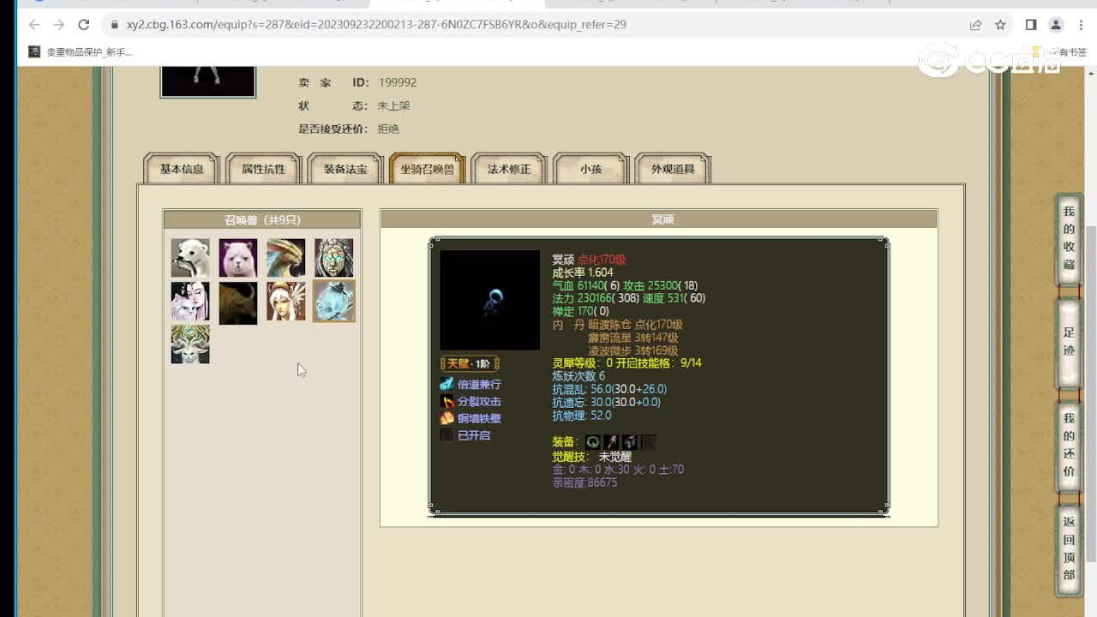This screenshot has width=1097, height=617.
Task: Toggle the browser side panel icon
Action: click(x=1031, y=25)
